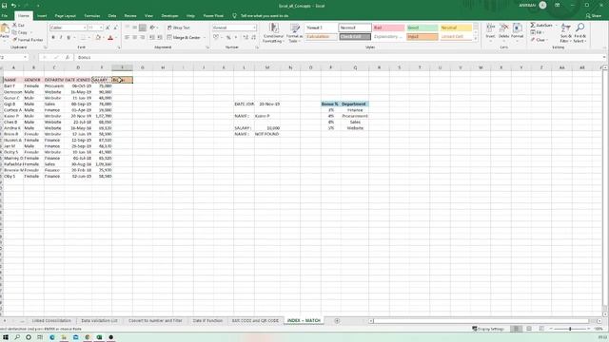
Task: Open the Data validation List sheet tab
Action: click(99, 321)
